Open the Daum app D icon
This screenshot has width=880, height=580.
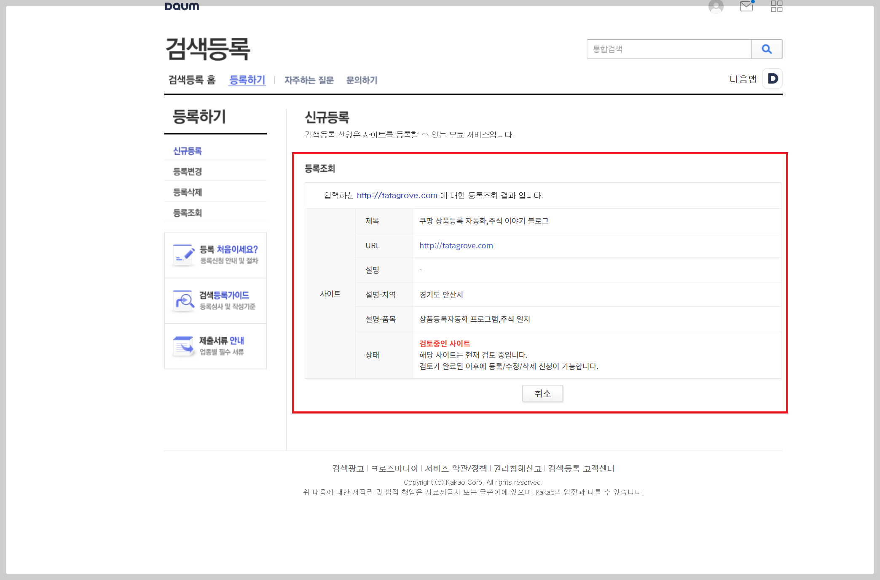tap(773, 79)
